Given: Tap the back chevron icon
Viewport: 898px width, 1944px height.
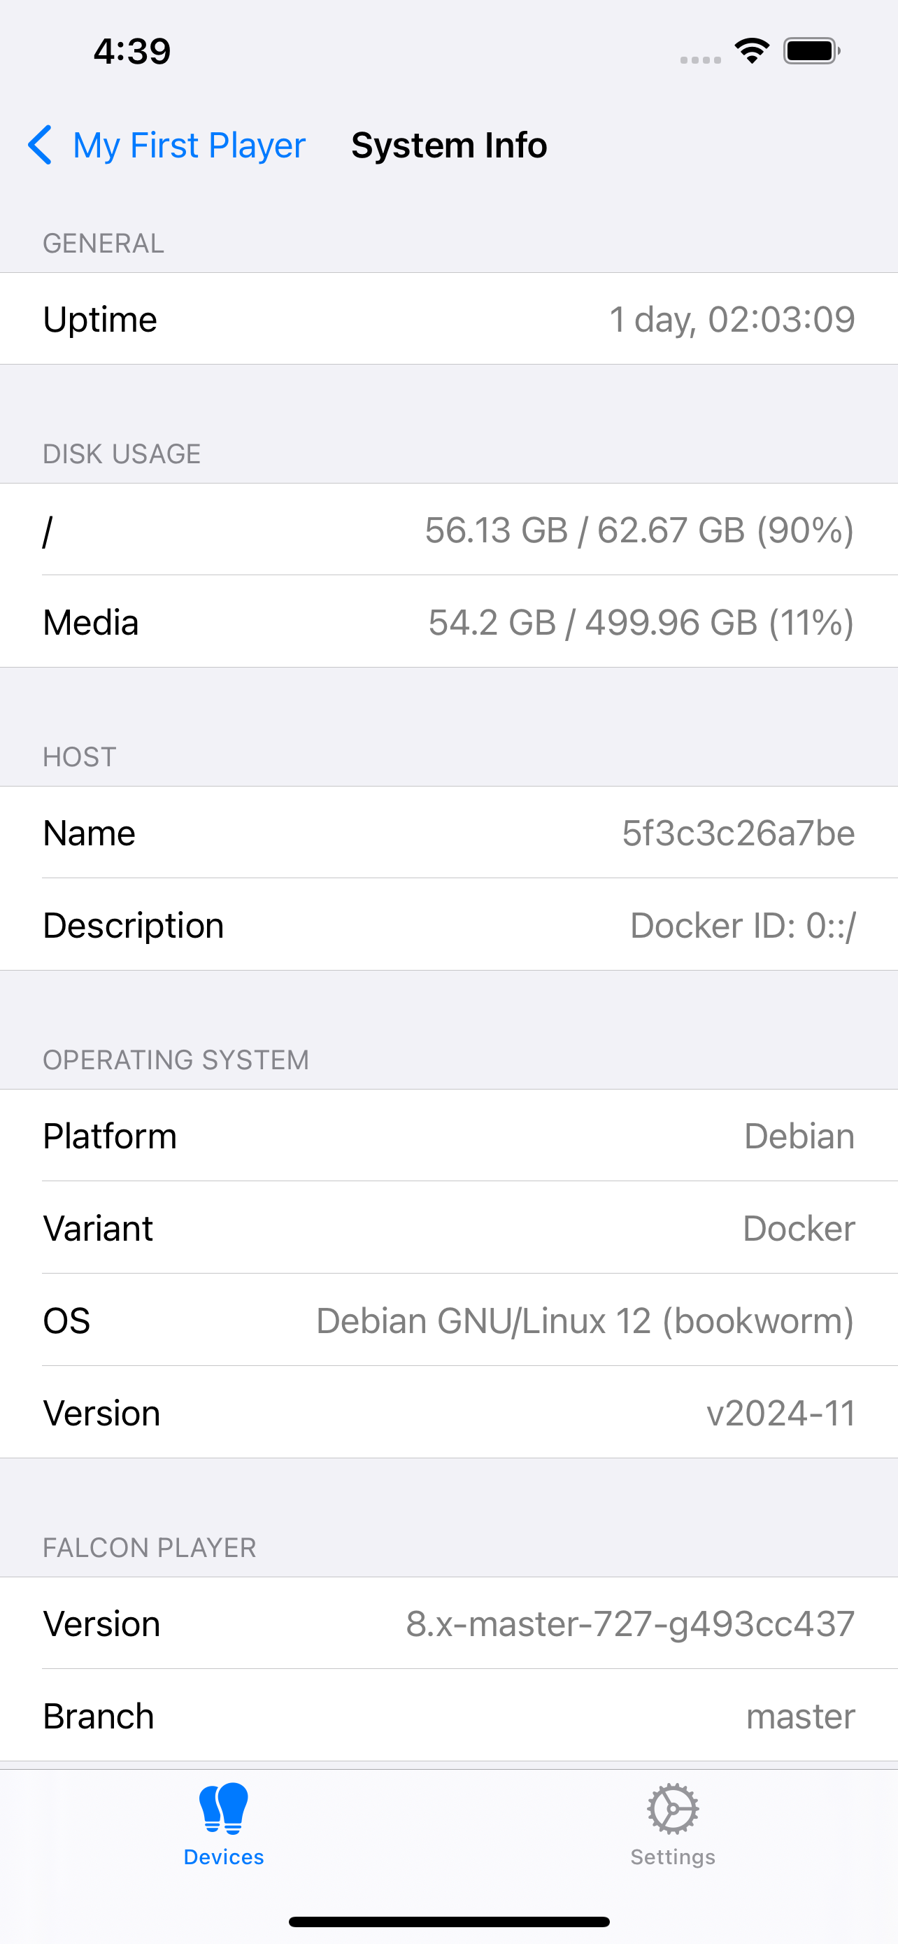Looking at the screenshot, I should pyautogui.click(x=40, y=145).
